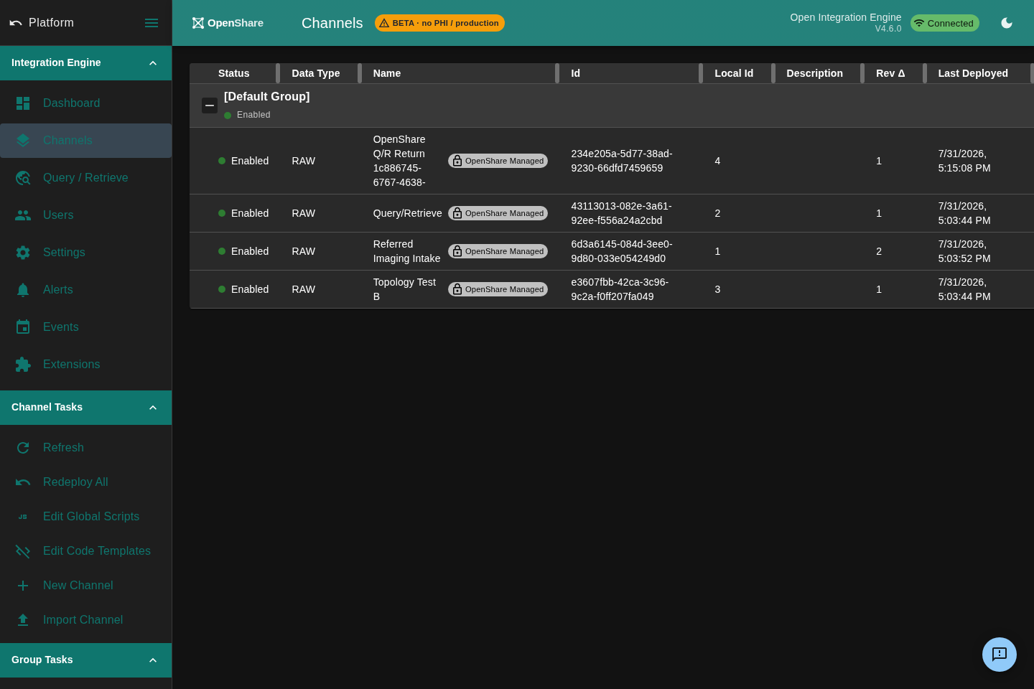Open the Extensions menu item
The width and height of the screenshot is (1034, 689).
pyautogui.click(x=85, y=365)
